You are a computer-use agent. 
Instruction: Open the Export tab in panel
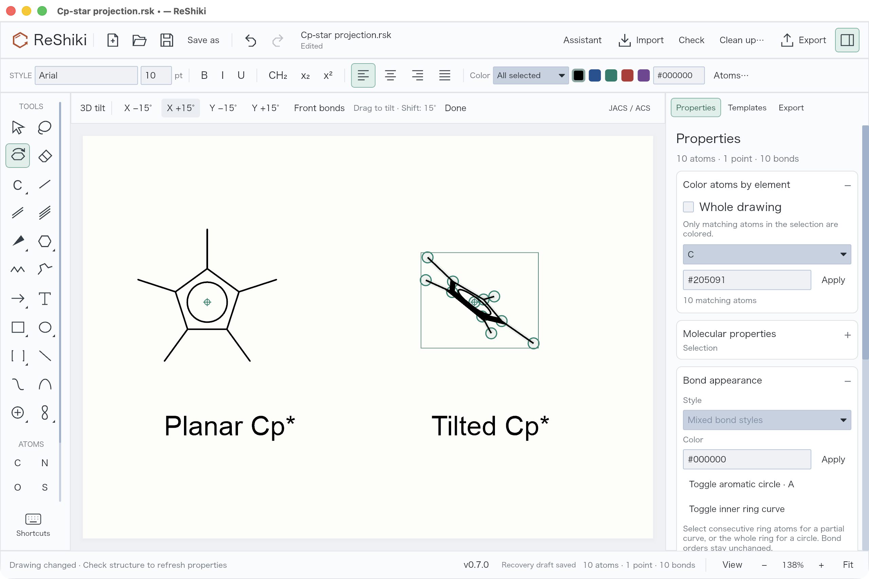[x=791, y=107]
